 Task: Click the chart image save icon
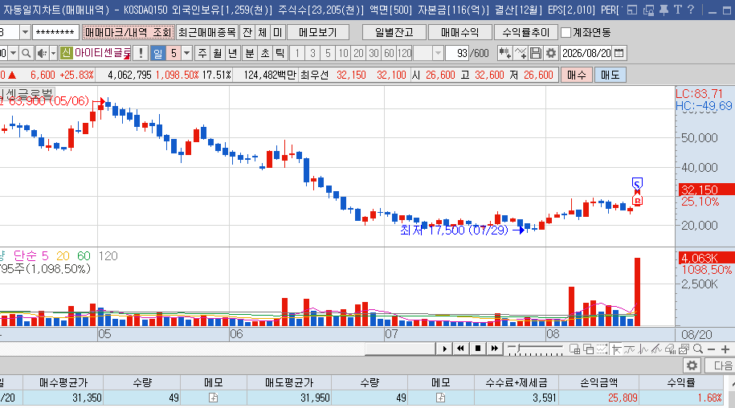point(684,349)
